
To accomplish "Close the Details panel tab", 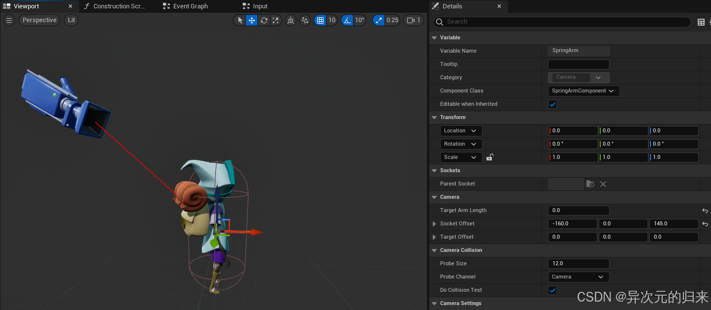I will click(499, 6).
